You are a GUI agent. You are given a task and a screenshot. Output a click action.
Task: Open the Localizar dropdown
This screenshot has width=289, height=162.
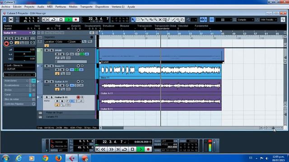point(50,42)
